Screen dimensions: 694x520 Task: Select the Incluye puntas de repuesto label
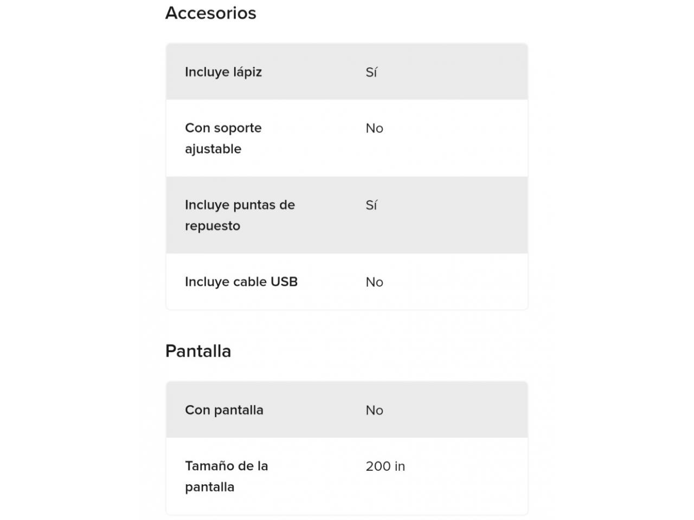click(x=240, y=215)
